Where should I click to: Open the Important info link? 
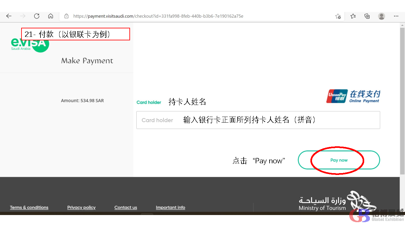pyautogui.click(x=170, y=207)
